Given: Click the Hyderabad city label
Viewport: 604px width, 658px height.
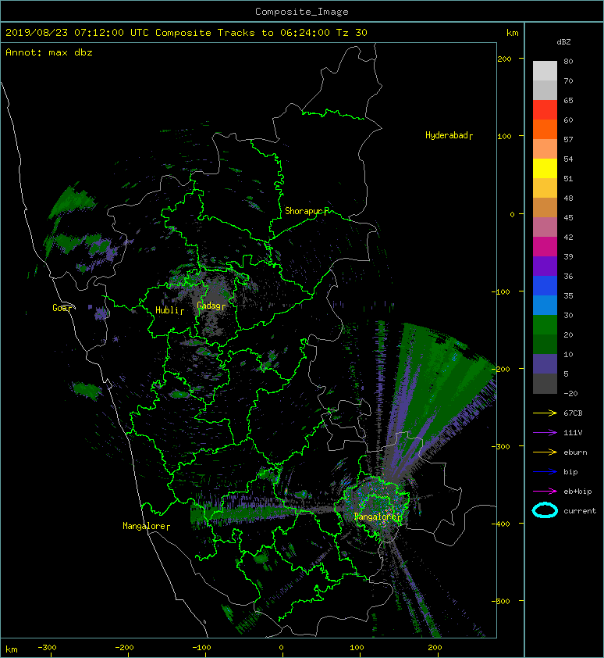Looking at the screenshot, I should [x=449, y=135].
